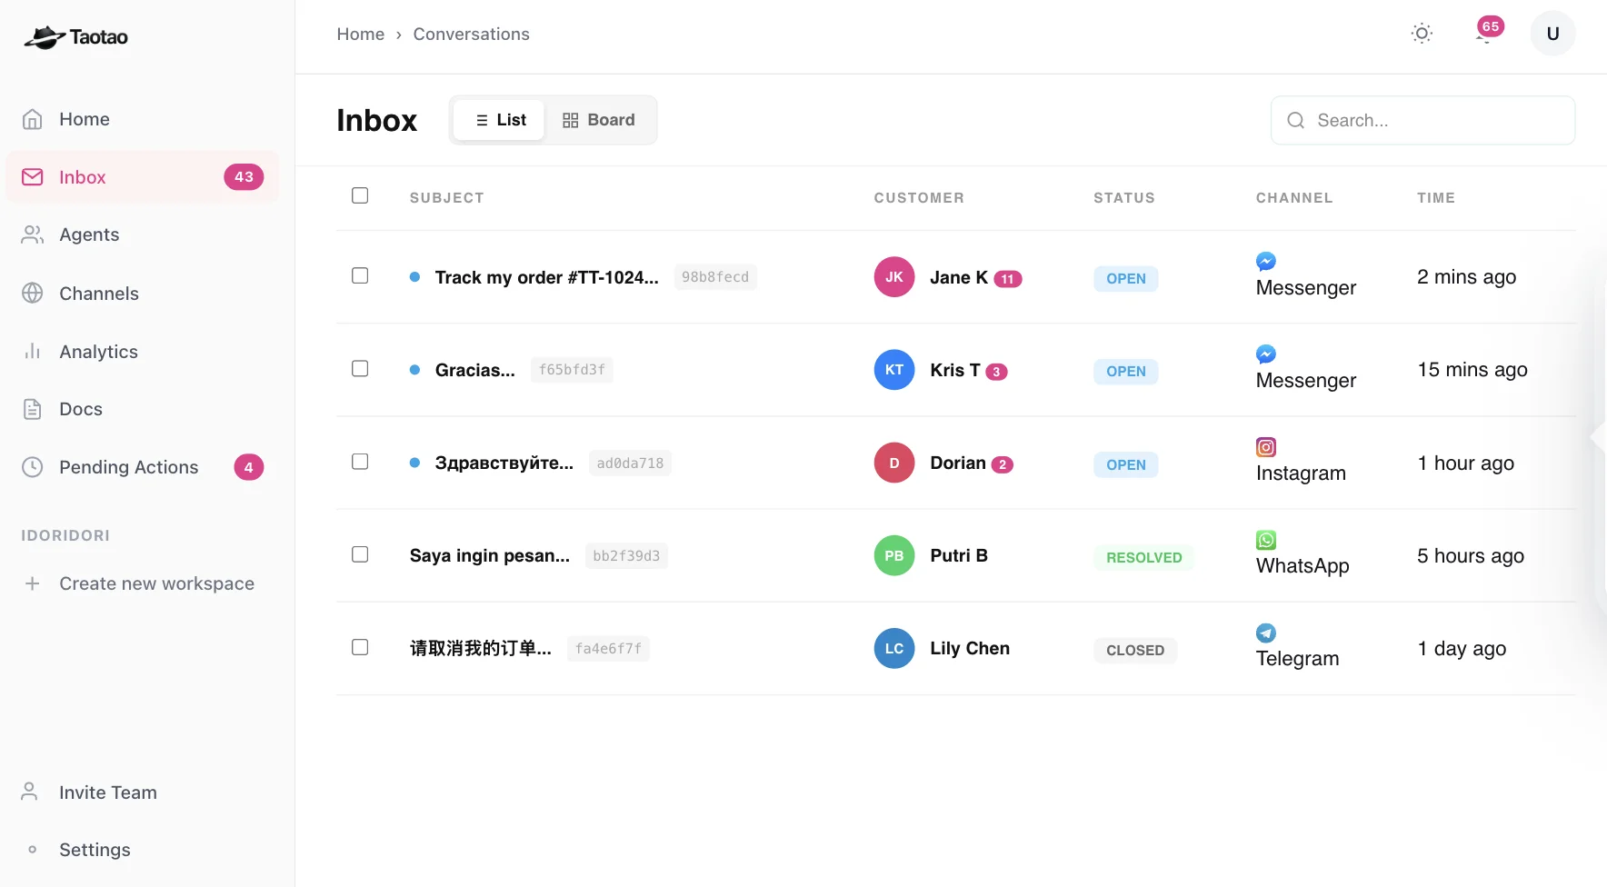Click Messenger icon on Jane K row
1607x887 pixels.
[1265, 262]
